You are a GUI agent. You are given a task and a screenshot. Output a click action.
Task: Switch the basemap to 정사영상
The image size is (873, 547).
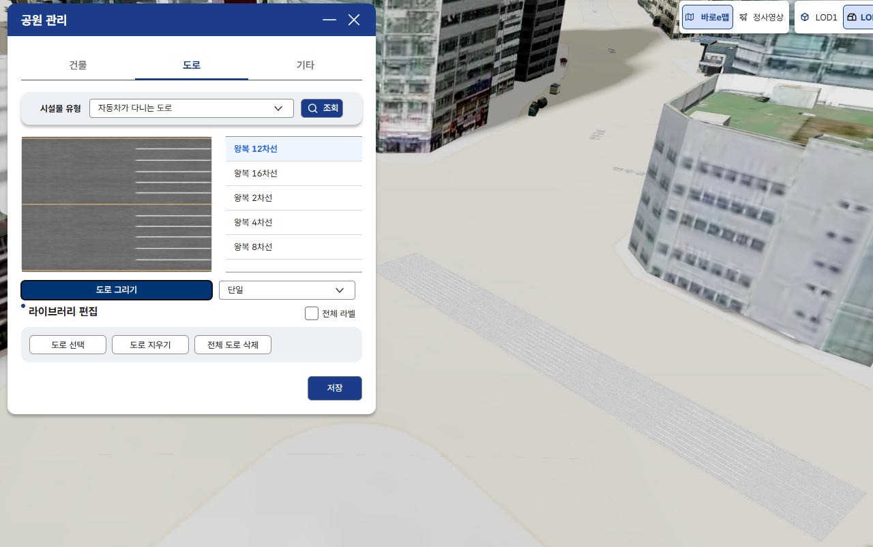762,17
